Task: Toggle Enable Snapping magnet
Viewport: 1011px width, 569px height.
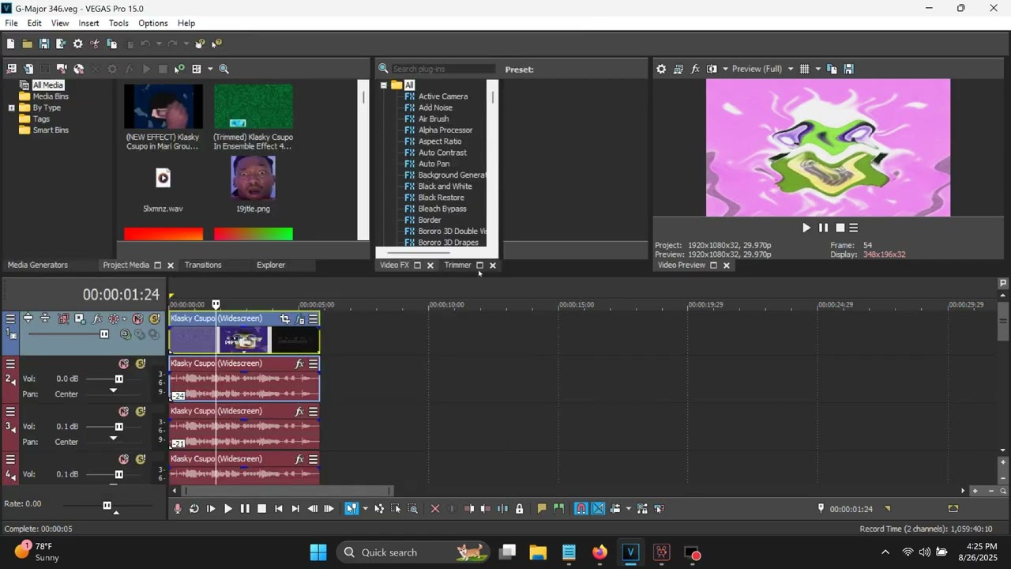Action: pos(581,509)
